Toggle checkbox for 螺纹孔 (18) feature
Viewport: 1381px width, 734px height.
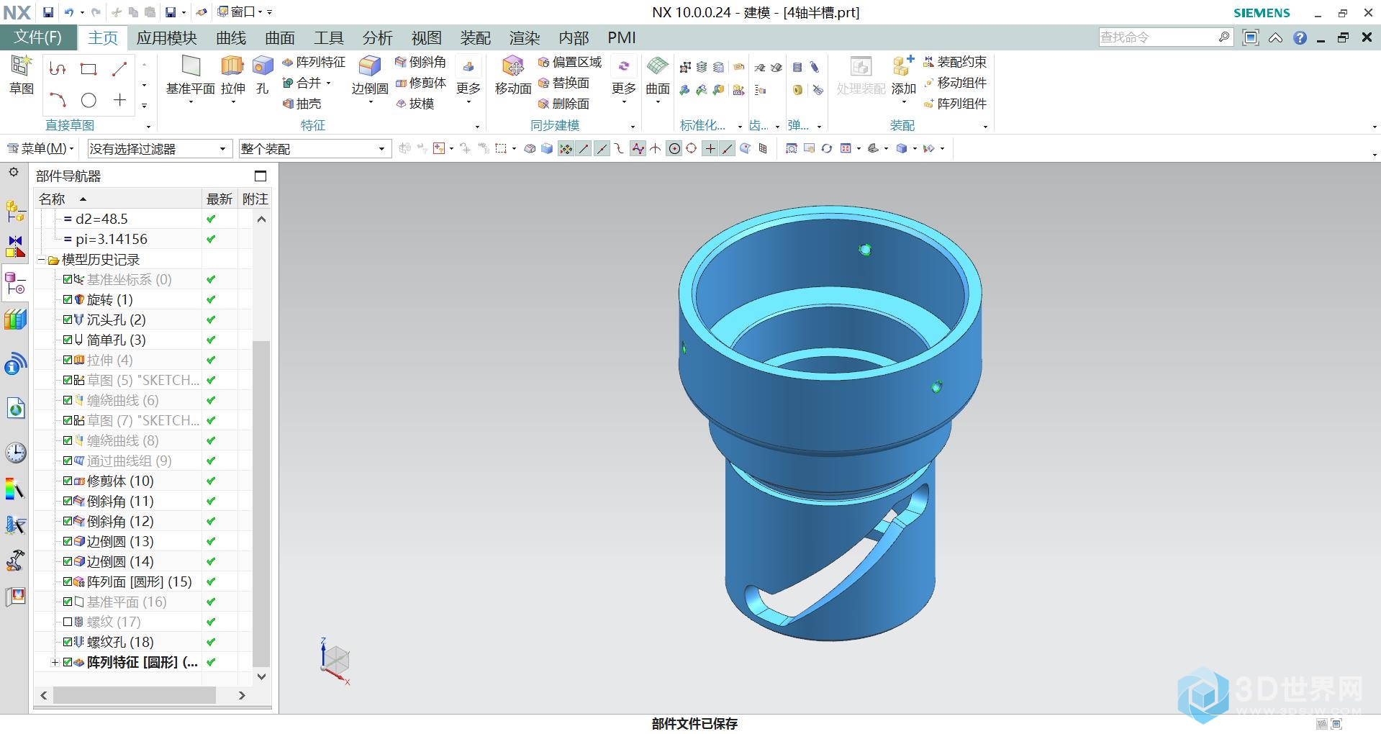pyautogui.click(x=68, y=642)
